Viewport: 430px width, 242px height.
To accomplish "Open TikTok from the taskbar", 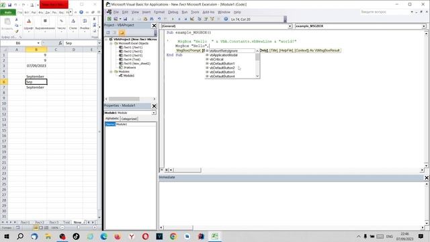I will pyautogui.click(x=76, y=236).
